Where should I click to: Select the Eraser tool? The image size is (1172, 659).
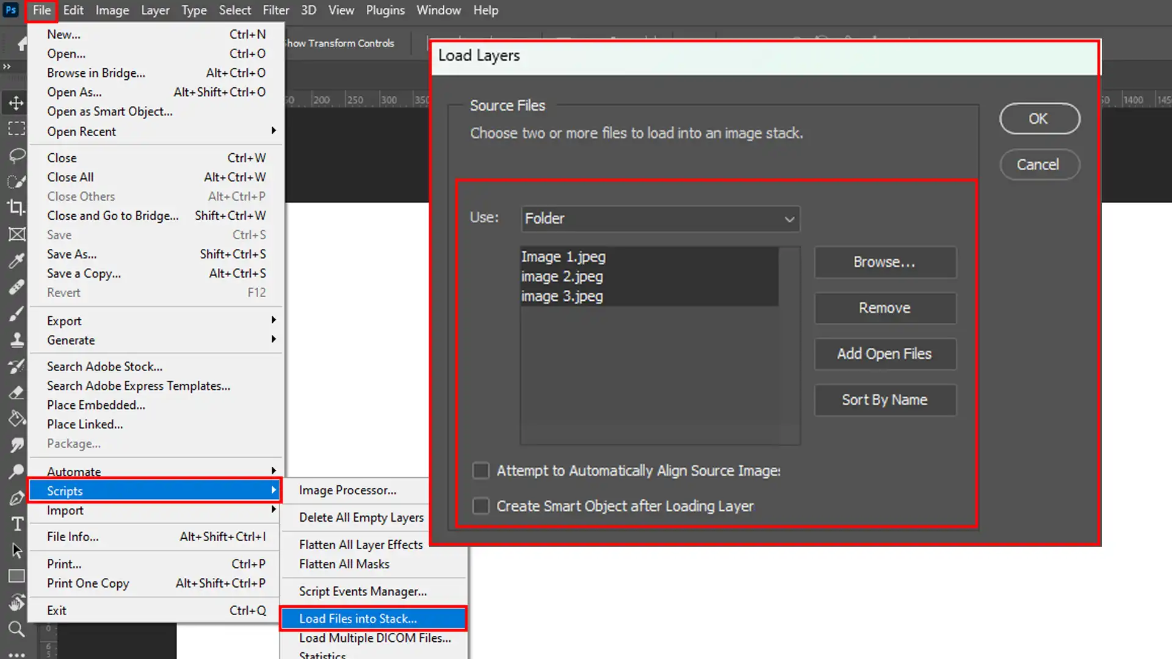pos(16,392)
